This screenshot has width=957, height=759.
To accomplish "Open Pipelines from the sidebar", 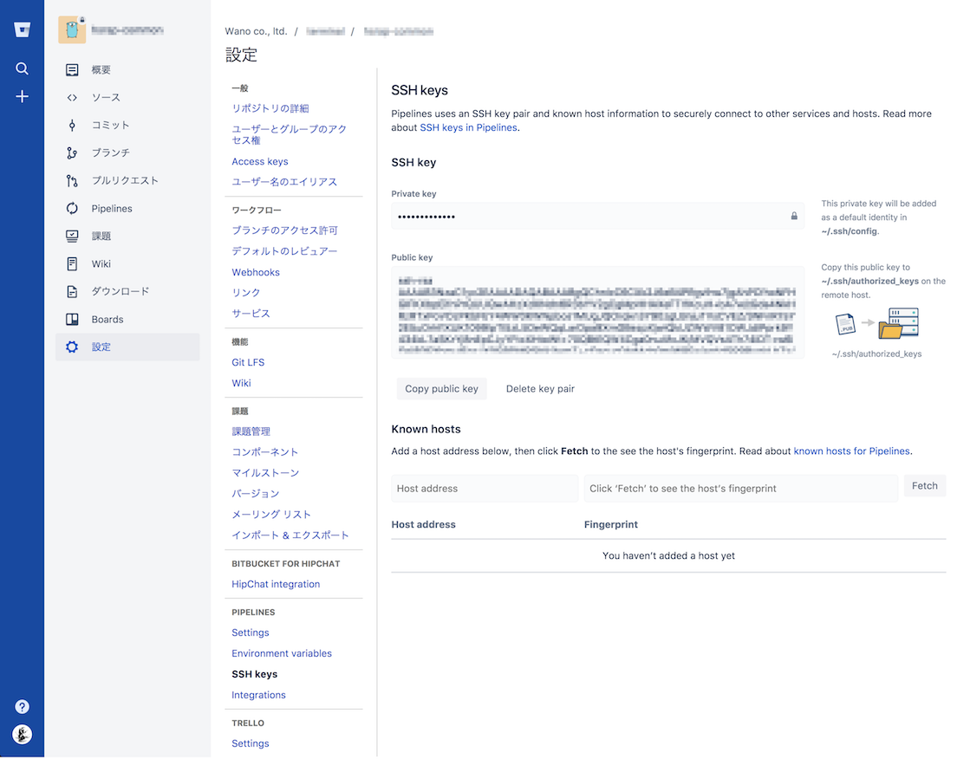I will point(107,208).
